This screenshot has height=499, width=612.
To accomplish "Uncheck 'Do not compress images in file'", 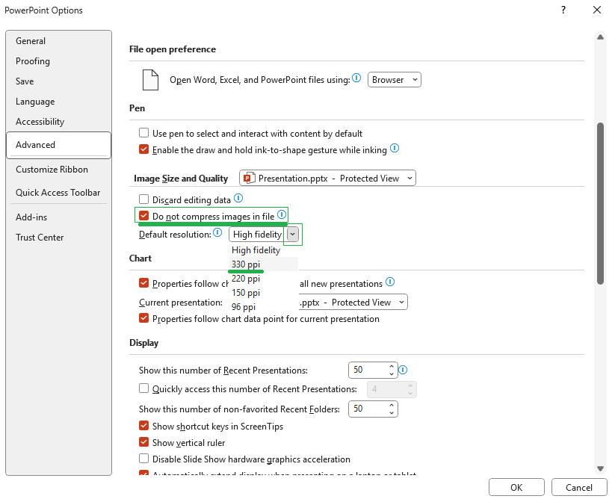I will click(x=144, y=216).
